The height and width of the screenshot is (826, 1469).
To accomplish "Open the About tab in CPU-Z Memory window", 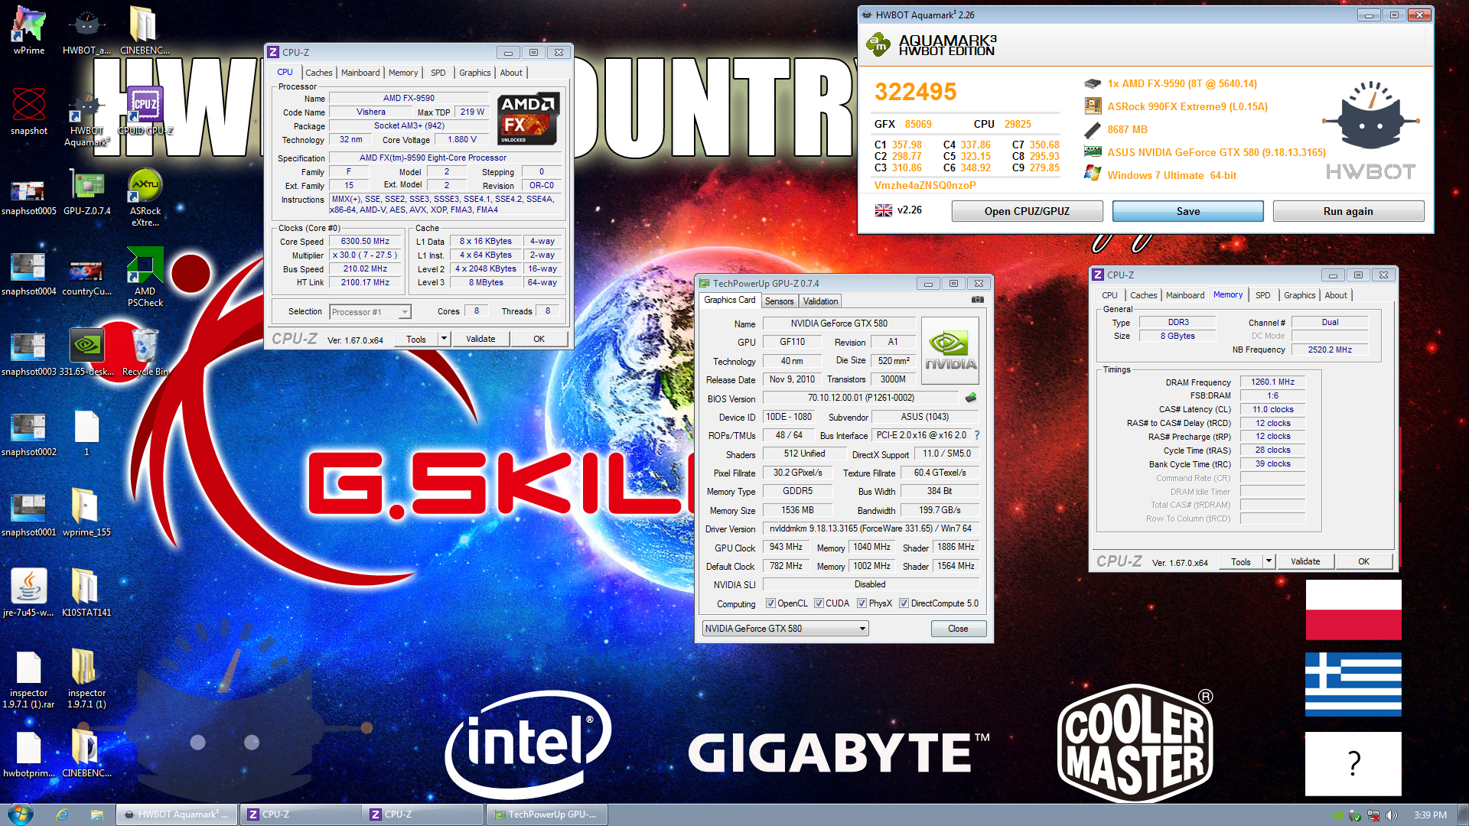I will point(1336,295).
